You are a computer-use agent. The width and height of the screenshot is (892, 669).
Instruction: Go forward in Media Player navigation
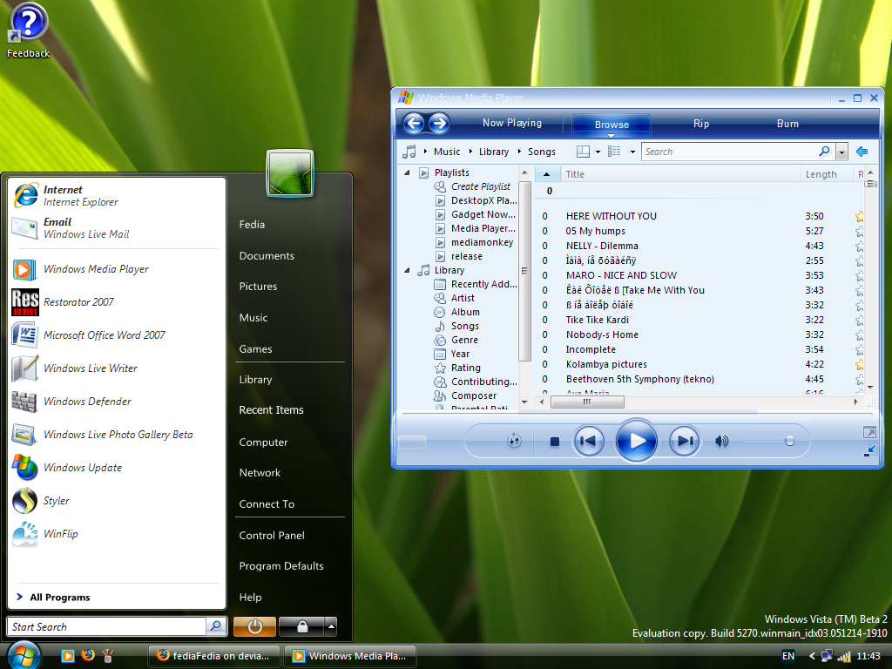(x=439, y=123)
